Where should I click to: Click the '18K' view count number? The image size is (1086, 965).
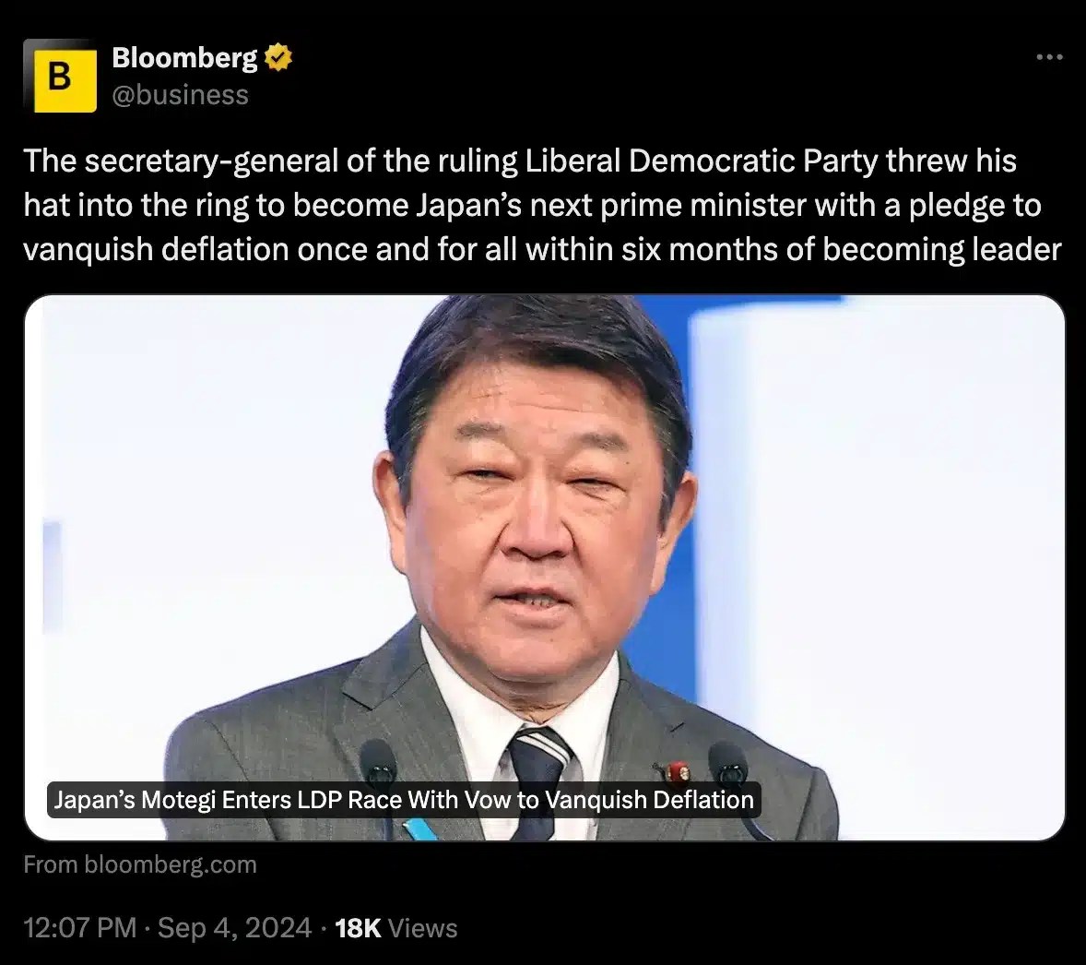coord(358,928)
